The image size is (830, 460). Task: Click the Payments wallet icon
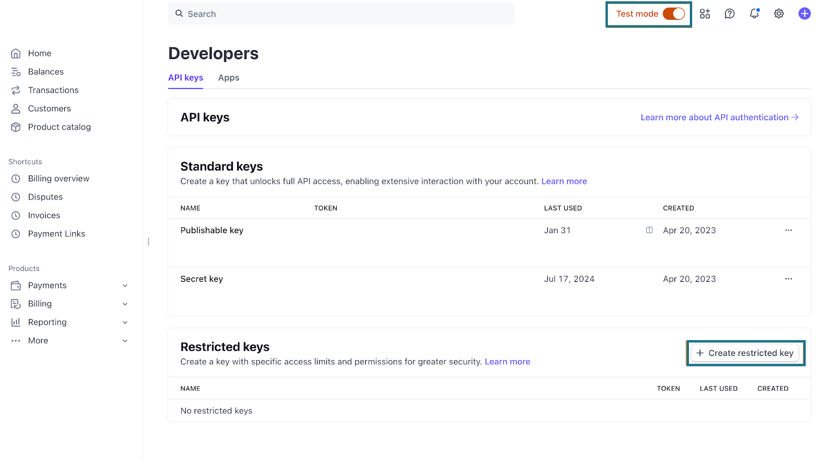[x=16, y=285]
